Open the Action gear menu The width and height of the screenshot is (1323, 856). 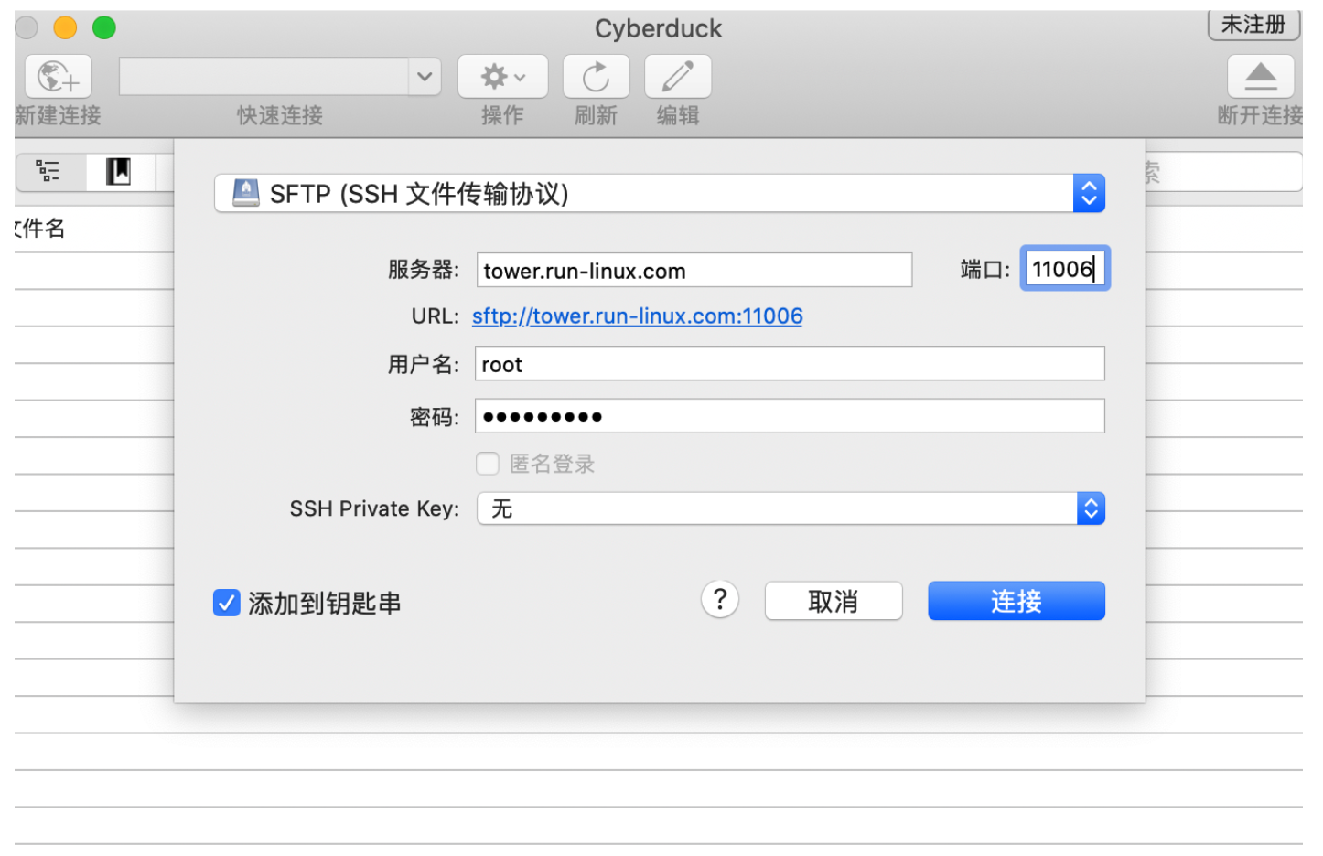tap(502, 77)
